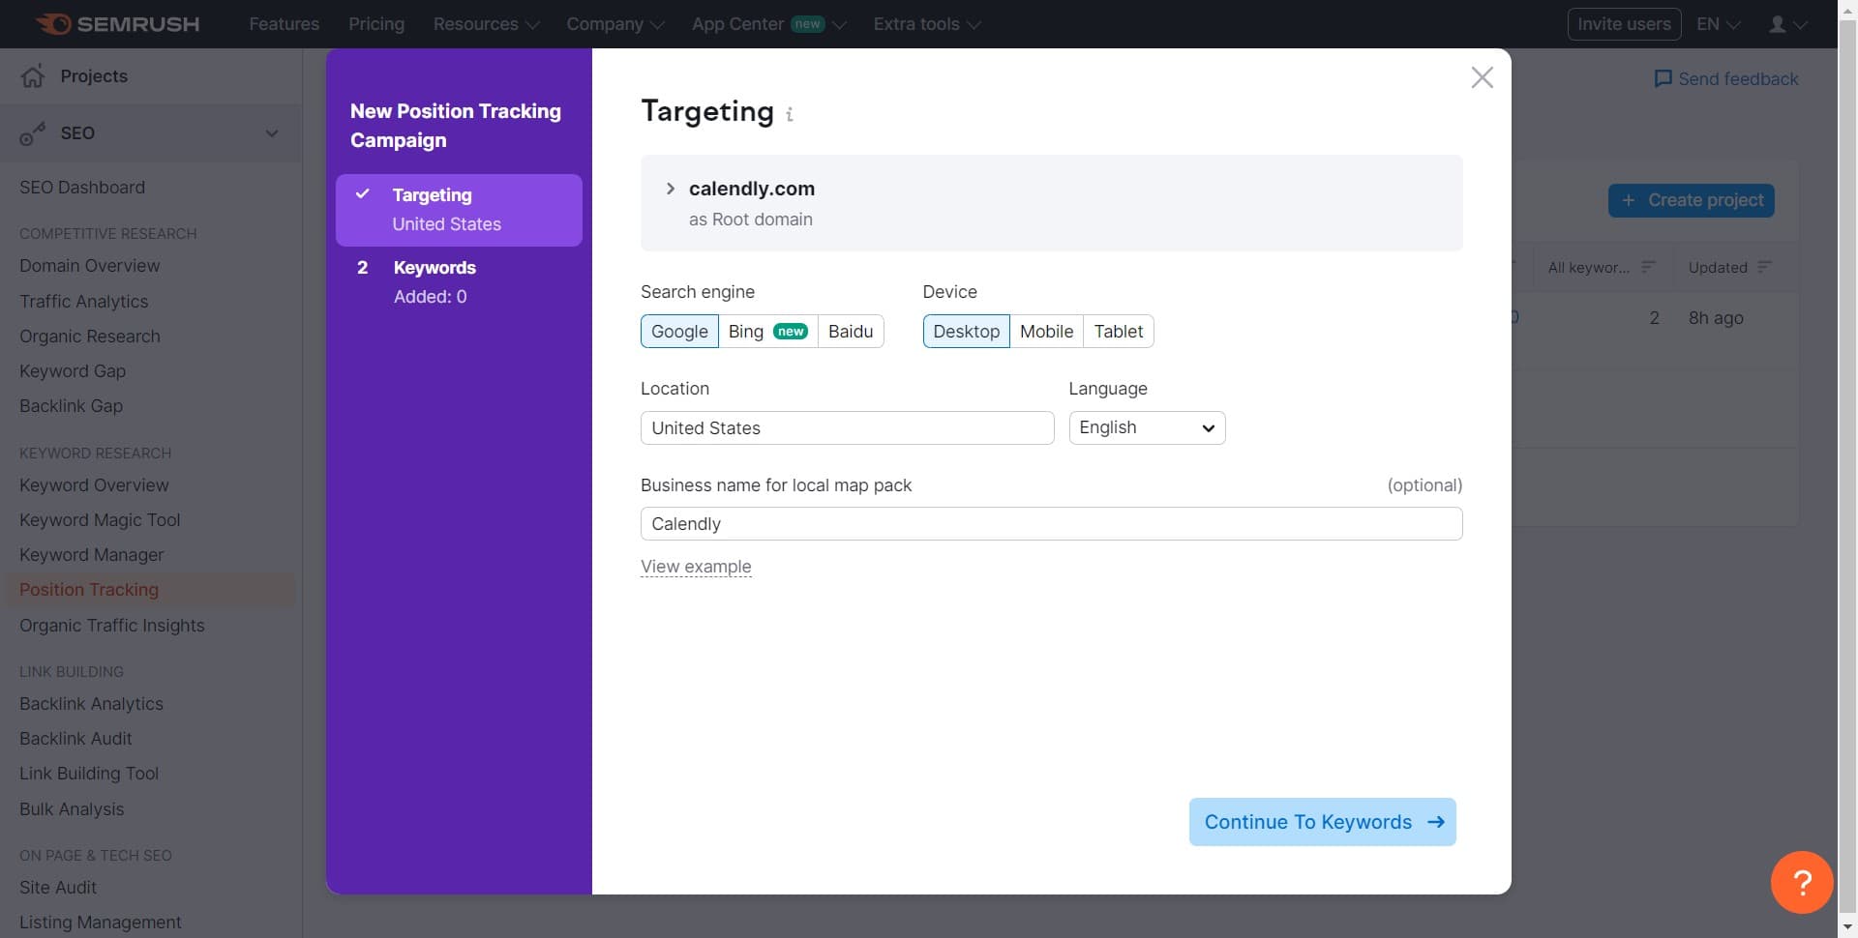Screen dimensions: 1858x938
Task: Select Baidu as search engine
Action: click(850, 331)
